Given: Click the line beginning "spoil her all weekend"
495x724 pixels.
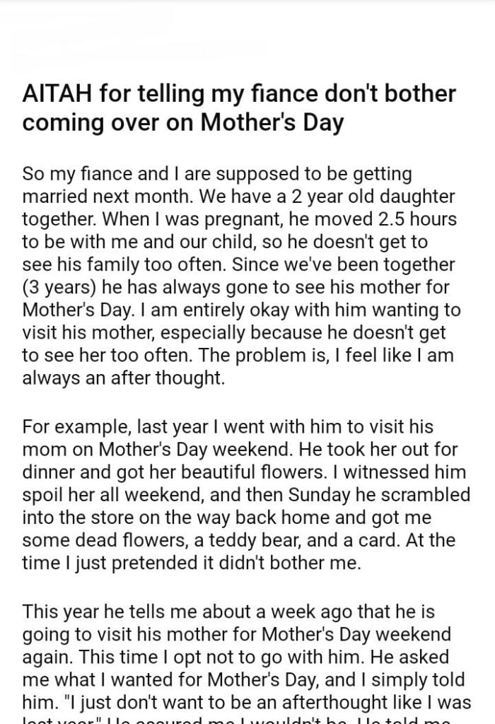Looking at the screenshot, I should pos(245,495).
